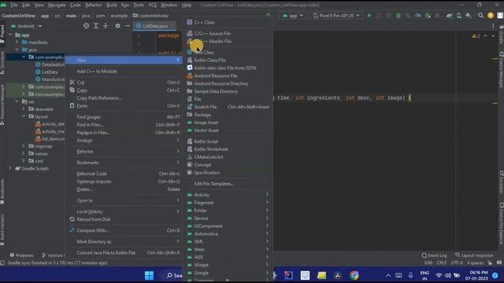Switch to the ListData.java editor tab
The image size is (504, 283).
pos(155,26)
